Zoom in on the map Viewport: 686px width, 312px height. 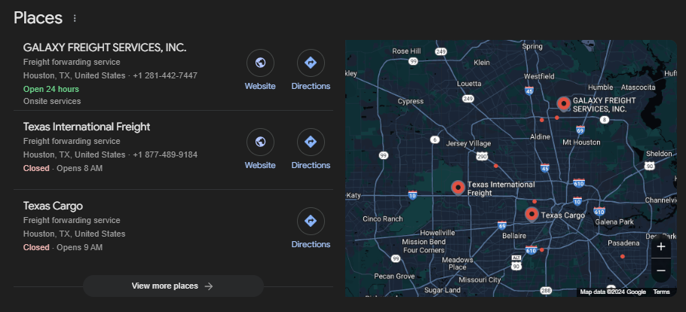point(660,246)
